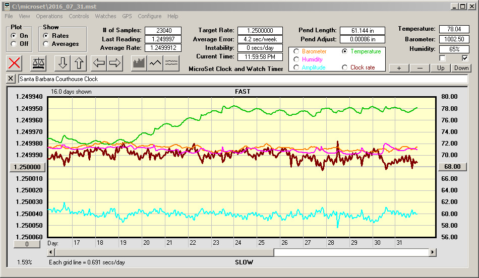Show Rates option
This screenshot has height=278, width=479.
coord(46,35)
